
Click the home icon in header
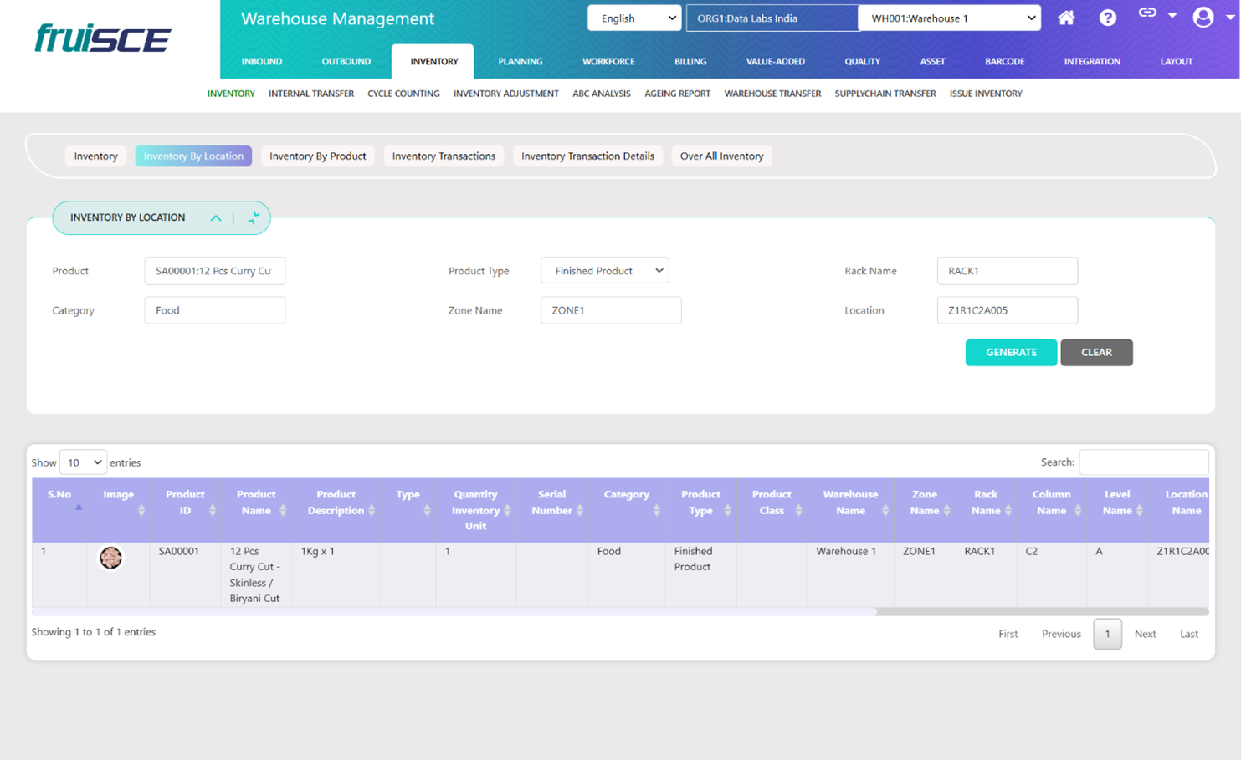[x=1066, y=18]
